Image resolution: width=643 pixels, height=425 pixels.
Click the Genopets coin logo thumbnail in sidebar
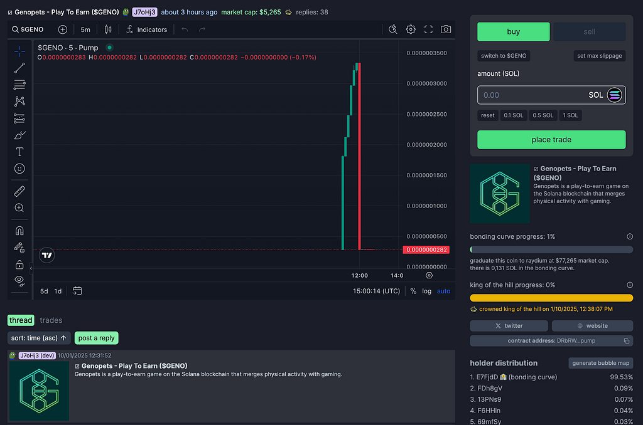pyautogui.click(x=499, y=194)
